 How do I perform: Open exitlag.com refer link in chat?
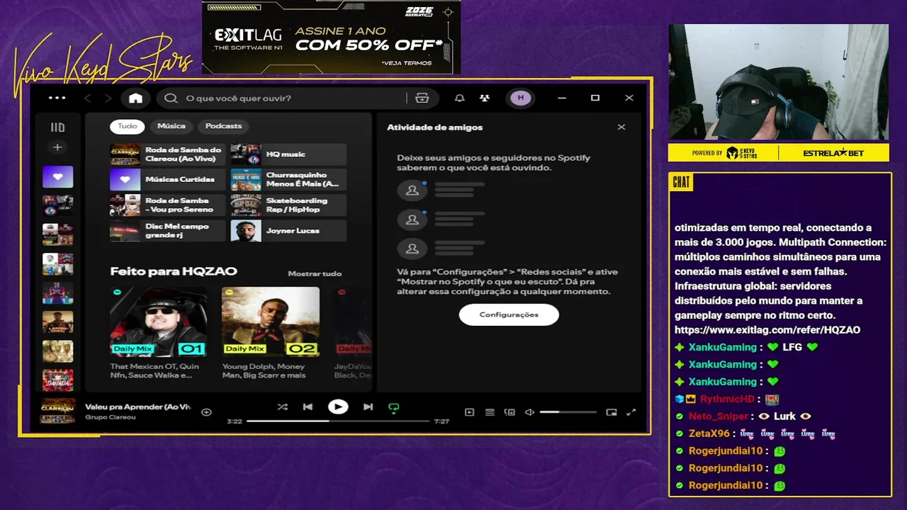767,330
